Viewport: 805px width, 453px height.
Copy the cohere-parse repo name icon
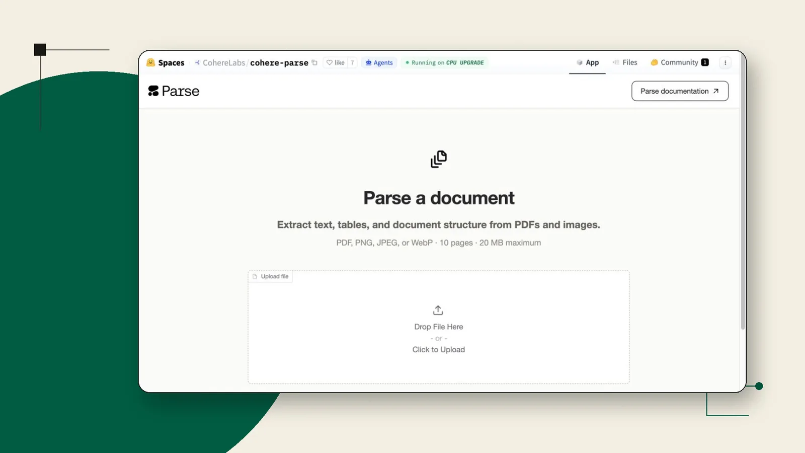pyautogui.click(x=314, y=62)
